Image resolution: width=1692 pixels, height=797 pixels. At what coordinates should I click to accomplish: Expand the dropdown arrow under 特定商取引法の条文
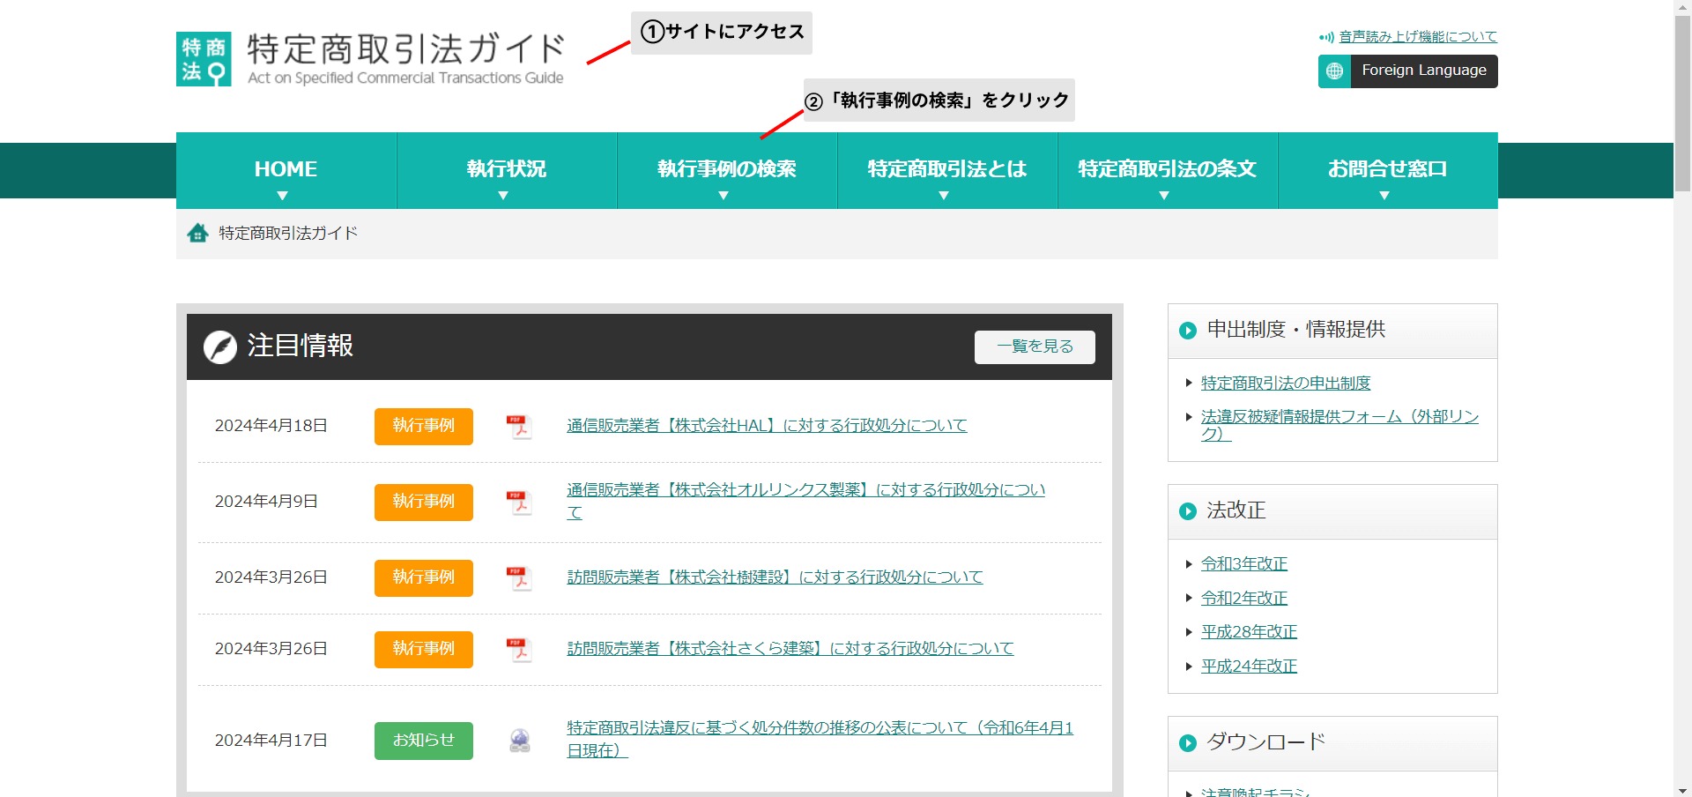tap(1164, 196)
